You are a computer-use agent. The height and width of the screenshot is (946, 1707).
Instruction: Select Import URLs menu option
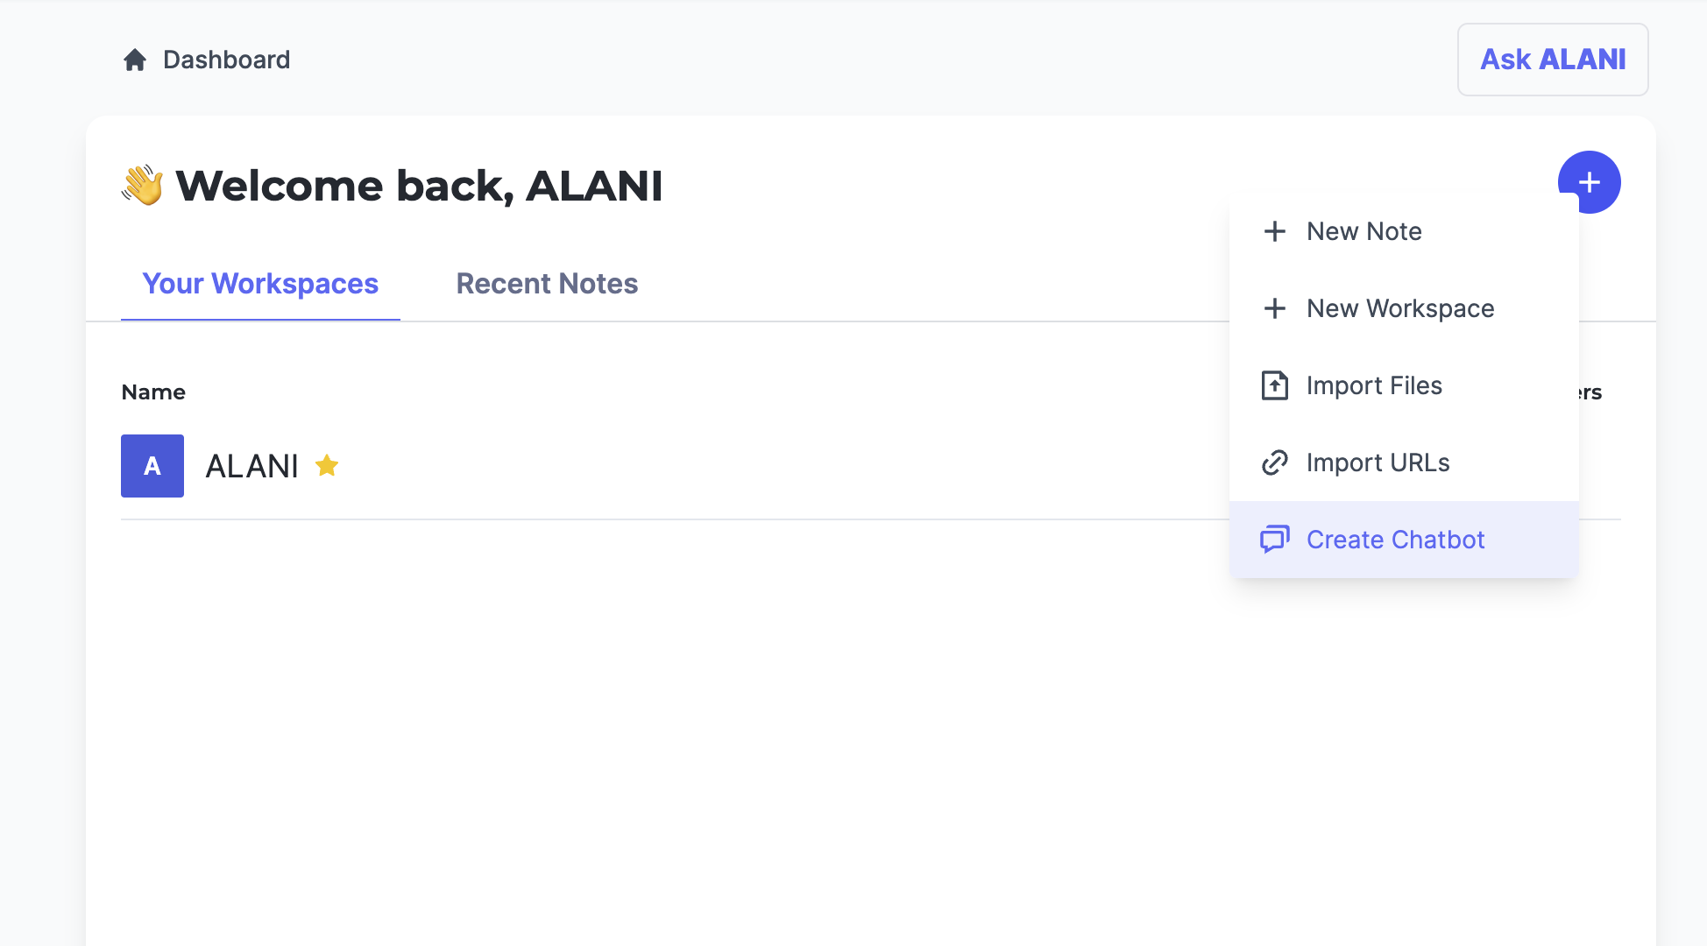pyautogui.click(x=1378, y=462)
